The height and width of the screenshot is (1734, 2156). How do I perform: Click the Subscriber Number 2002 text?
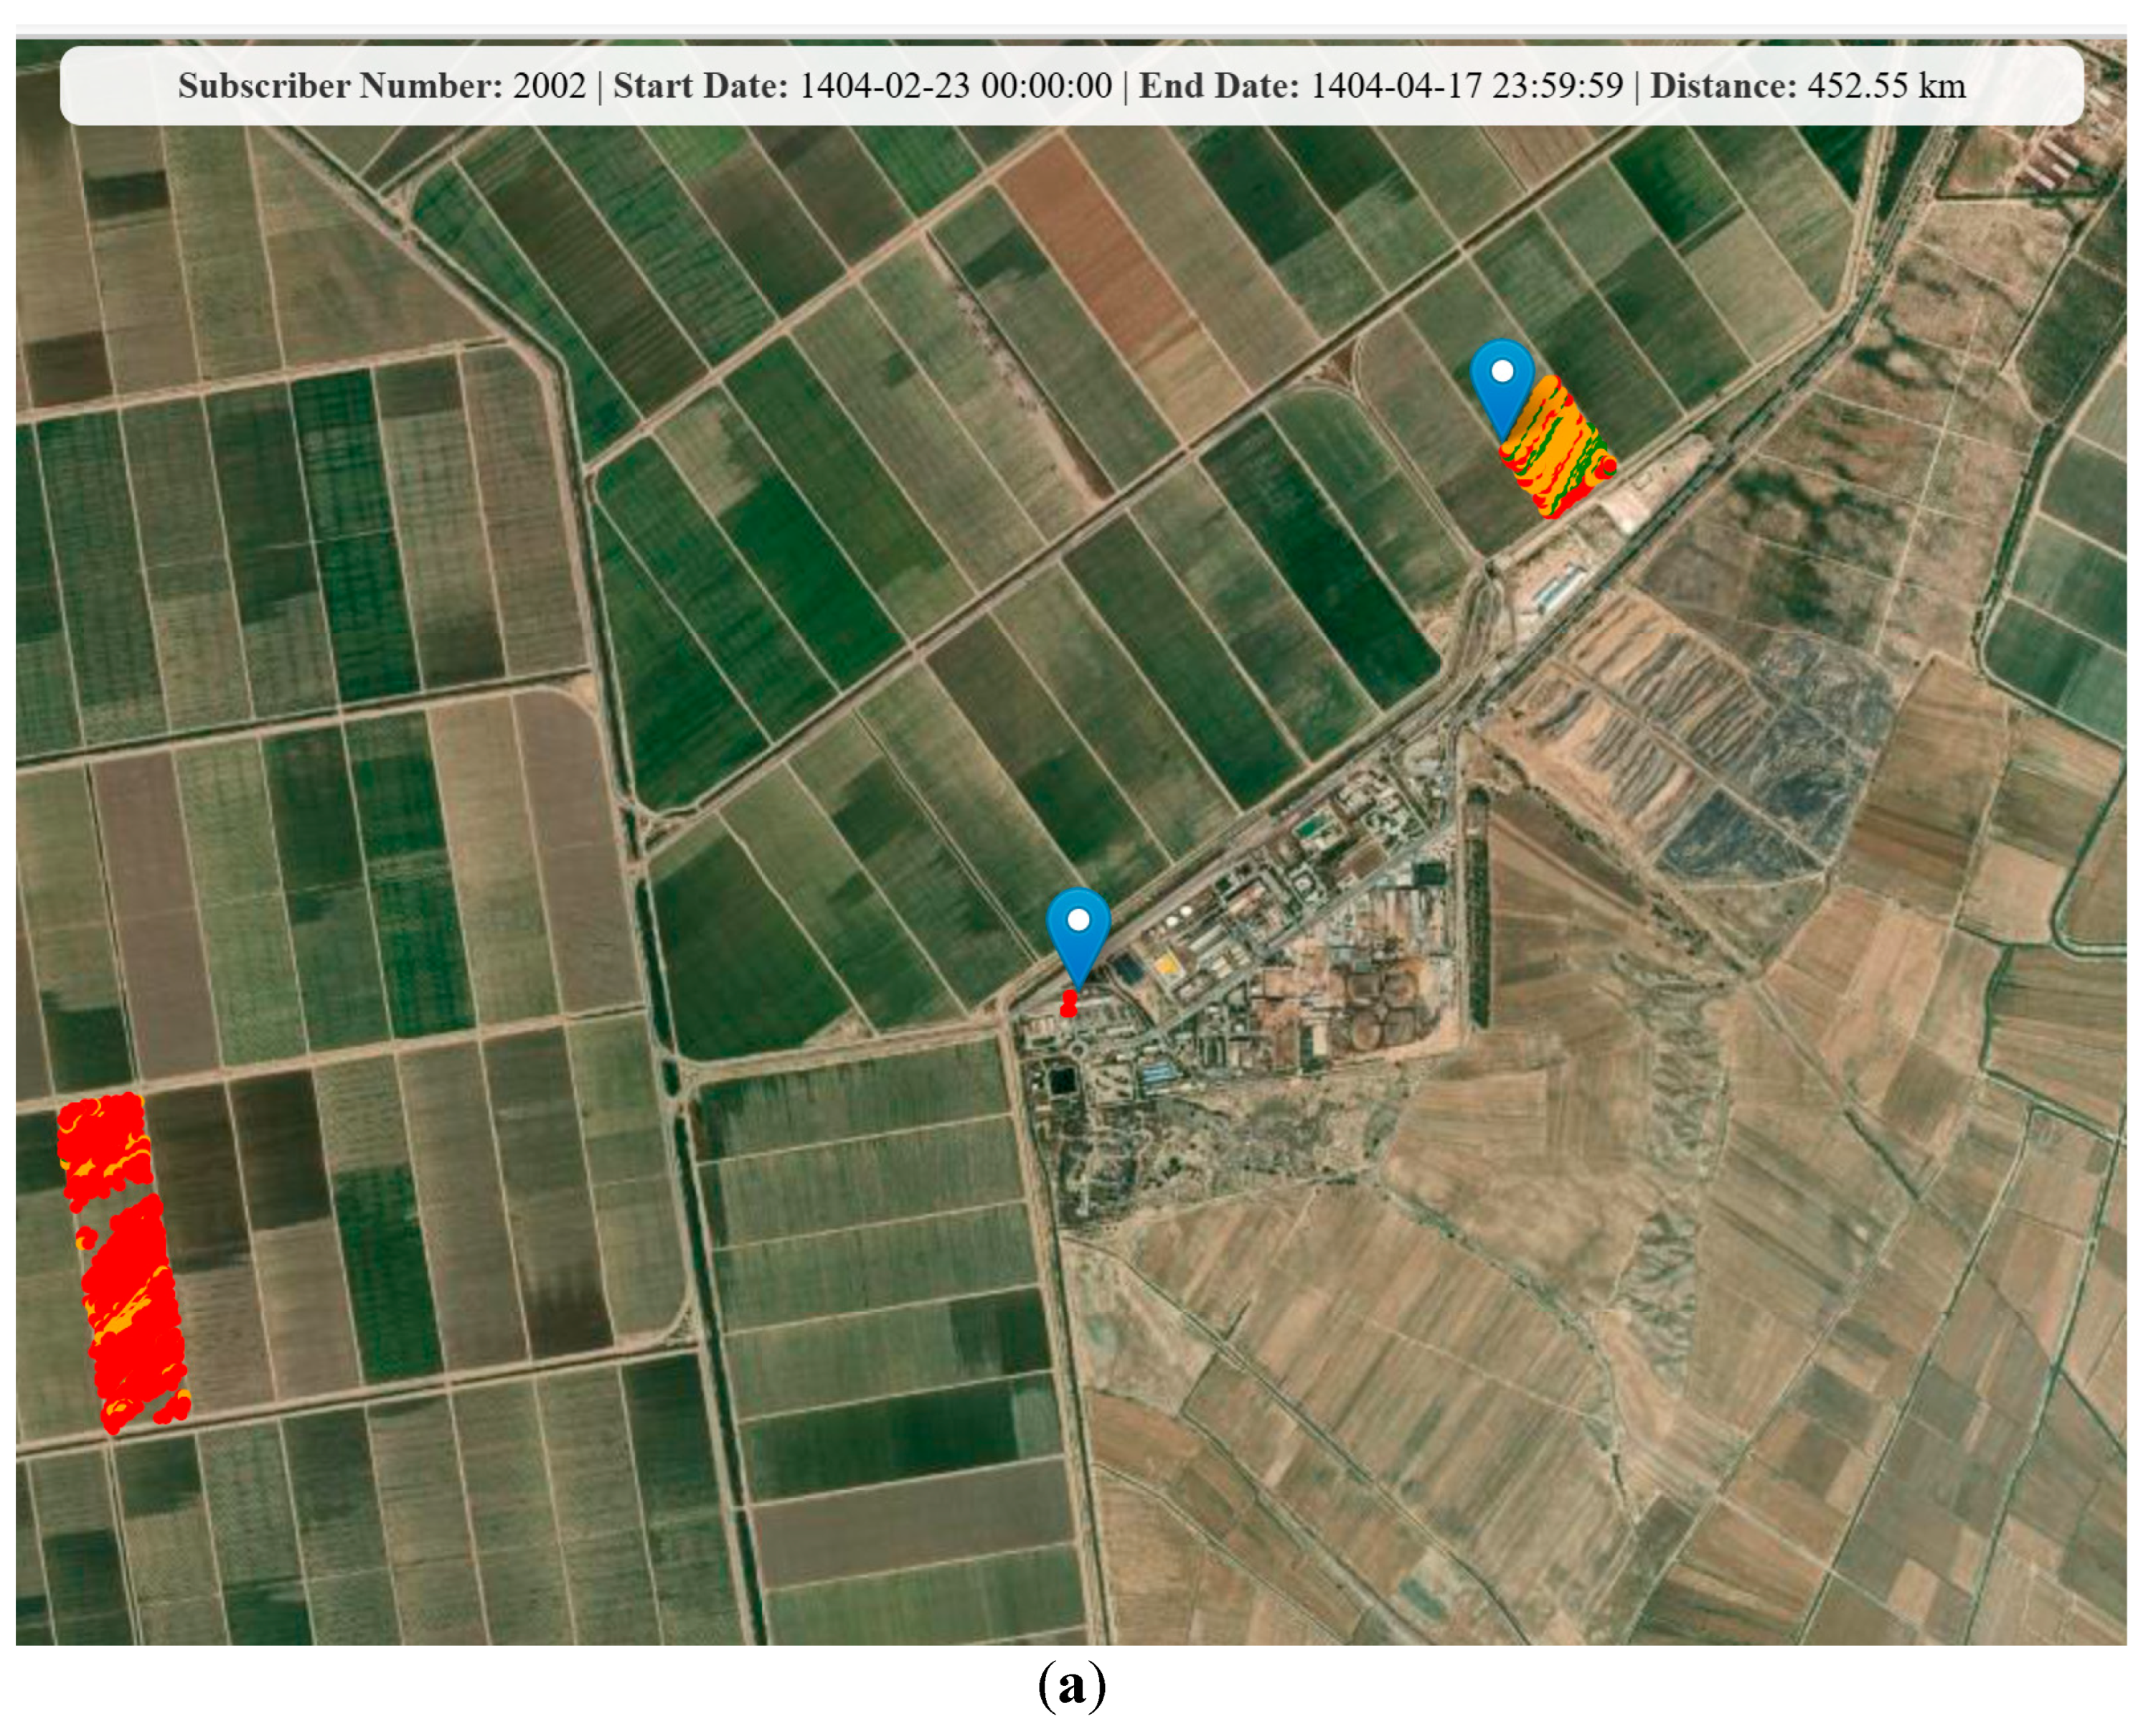coord(382,86)
